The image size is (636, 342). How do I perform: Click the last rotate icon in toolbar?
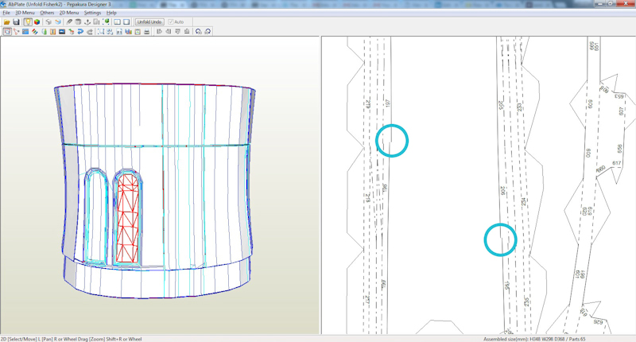pyautogui.click(x=207, y=32)
